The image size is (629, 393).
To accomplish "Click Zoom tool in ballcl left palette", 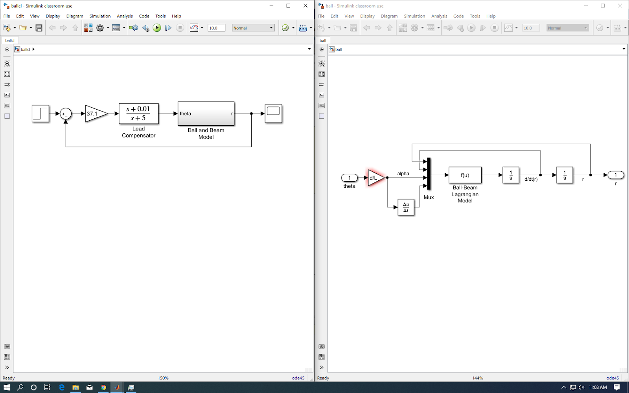I will [x=7, y=64].
